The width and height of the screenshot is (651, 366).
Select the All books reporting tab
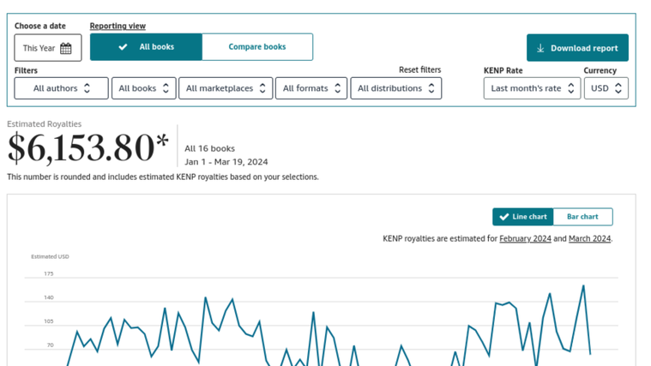pyautogui.click(x=147, y=47)
